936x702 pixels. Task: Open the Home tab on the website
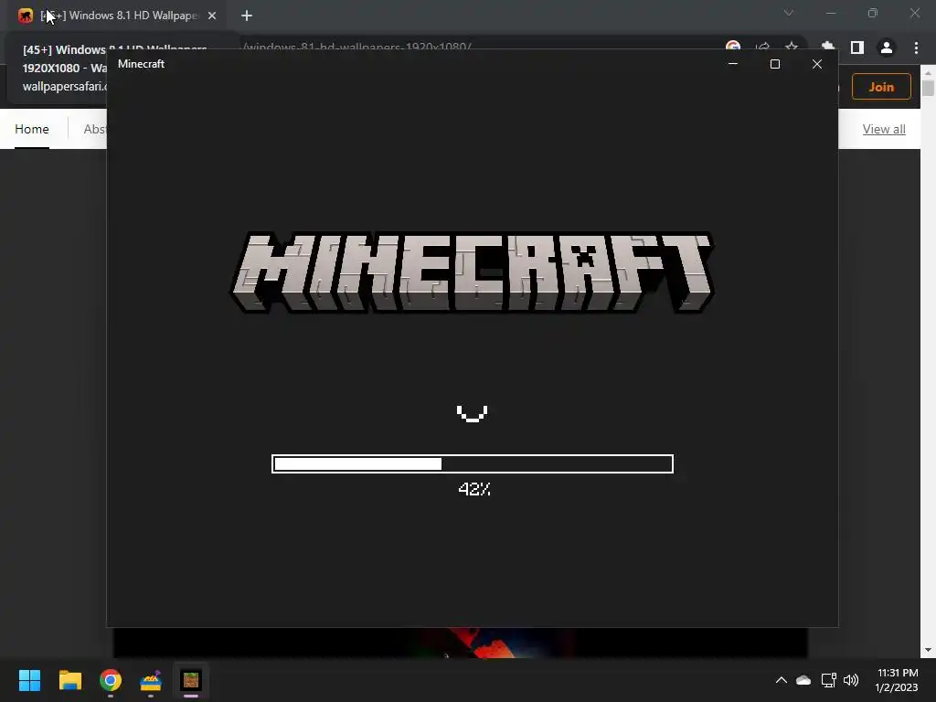[x=32, y=129]
